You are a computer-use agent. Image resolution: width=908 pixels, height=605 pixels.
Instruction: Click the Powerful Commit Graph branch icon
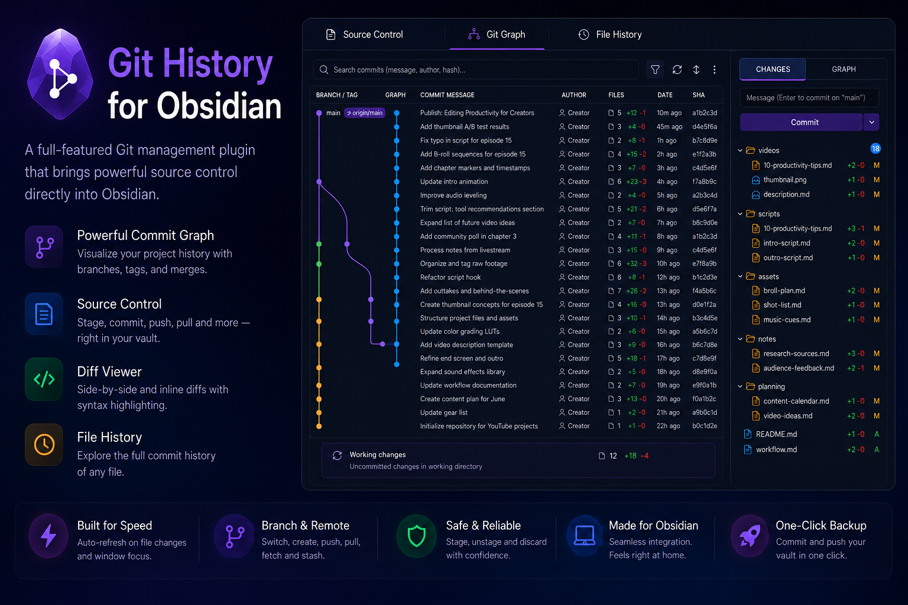[44, 247]
